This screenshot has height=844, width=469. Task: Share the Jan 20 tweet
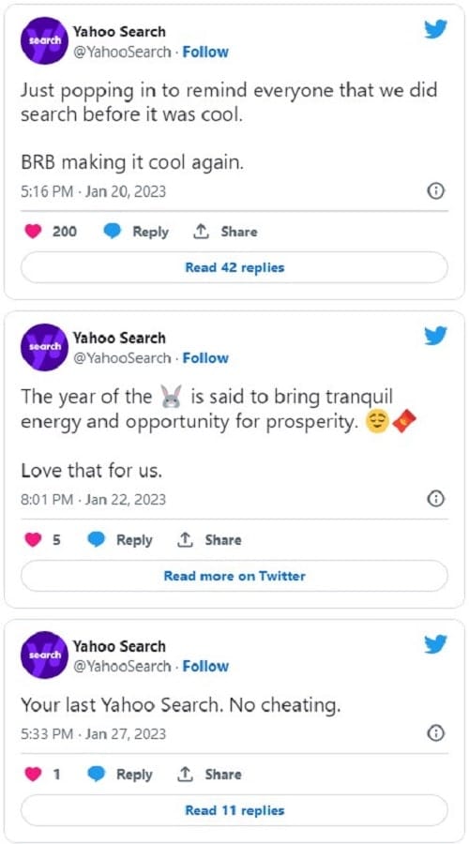(x=225, y=232)
